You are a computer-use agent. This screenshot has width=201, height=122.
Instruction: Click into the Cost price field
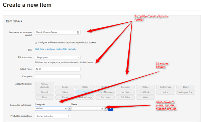click(58, 77)
